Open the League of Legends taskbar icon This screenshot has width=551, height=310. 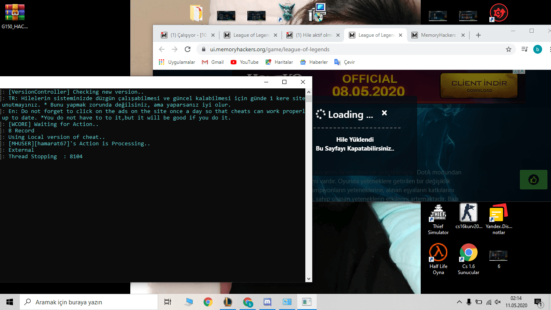point(228,302)
